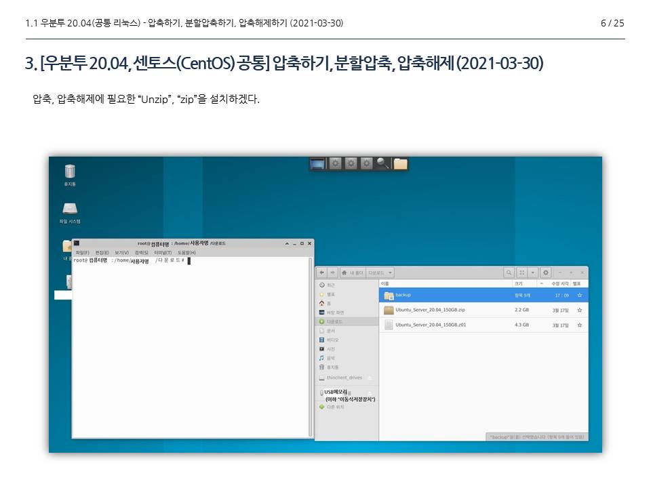Open 휴지통 (Trash) in the file manager sidebar
The width and height of the screenshot is (651, 488).
[347, 367]
